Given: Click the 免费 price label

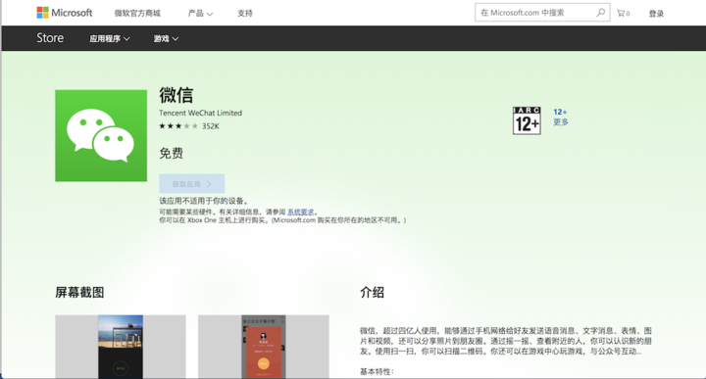Looking at the screenshot, I should click(x=171, y=154).
